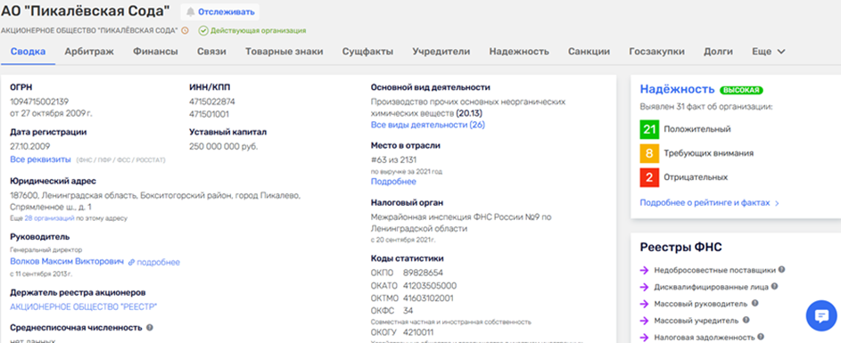The image size is (841, 343).
Task: Click the chain link icon near подробнее
Action: [x=131, y=263]
